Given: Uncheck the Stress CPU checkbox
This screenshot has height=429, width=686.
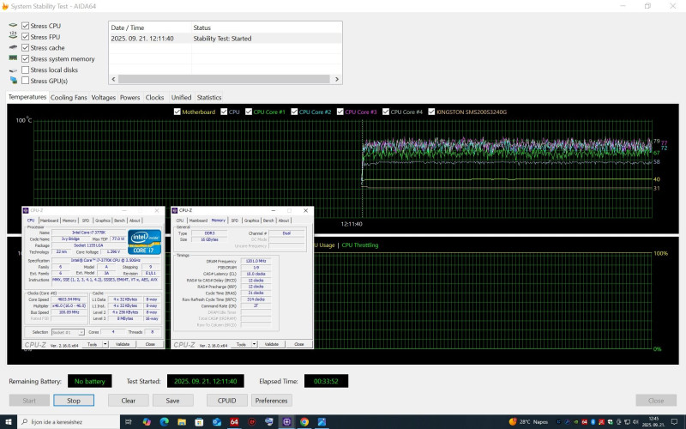Looking at the screenshot, I should (26, 26).
